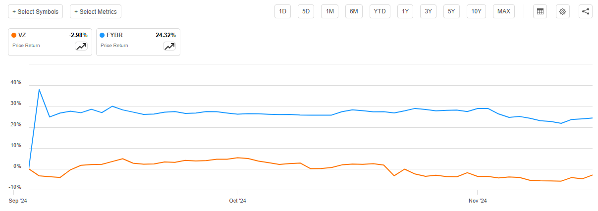Click the orange VZ color dot
Image resolution: width=598 pixels, height=211 pixels.
point(14,35)
